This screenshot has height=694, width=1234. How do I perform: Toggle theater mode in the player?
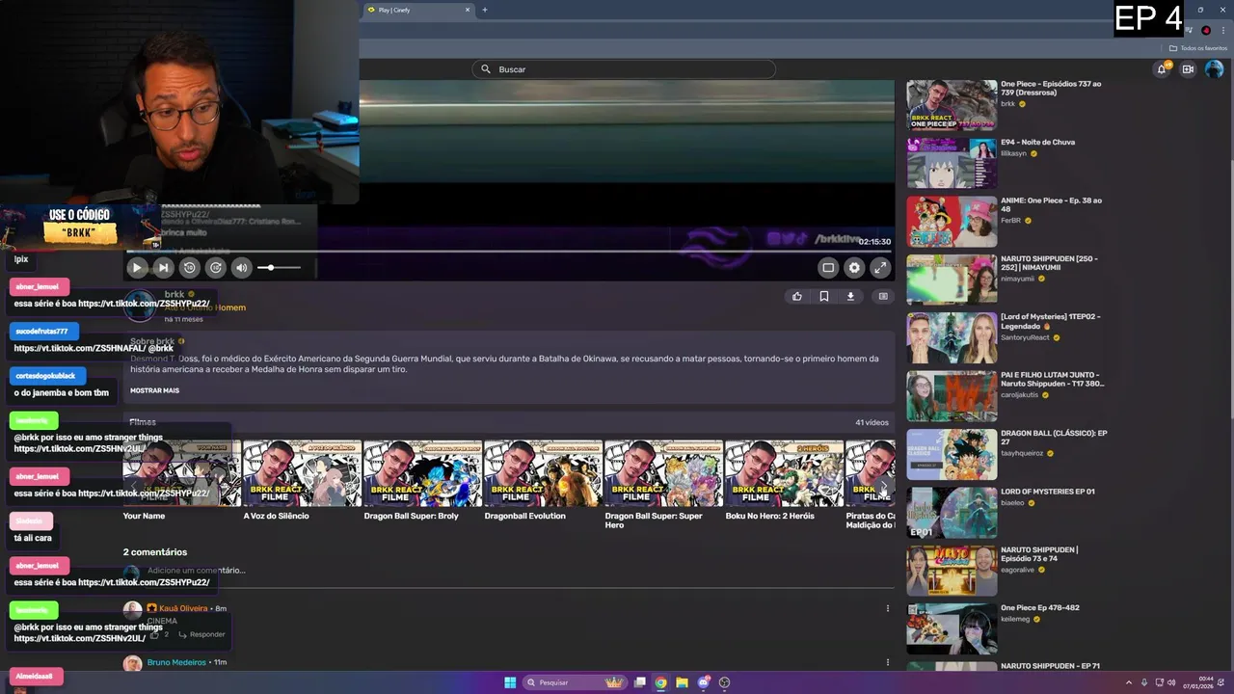click(828, 268)
